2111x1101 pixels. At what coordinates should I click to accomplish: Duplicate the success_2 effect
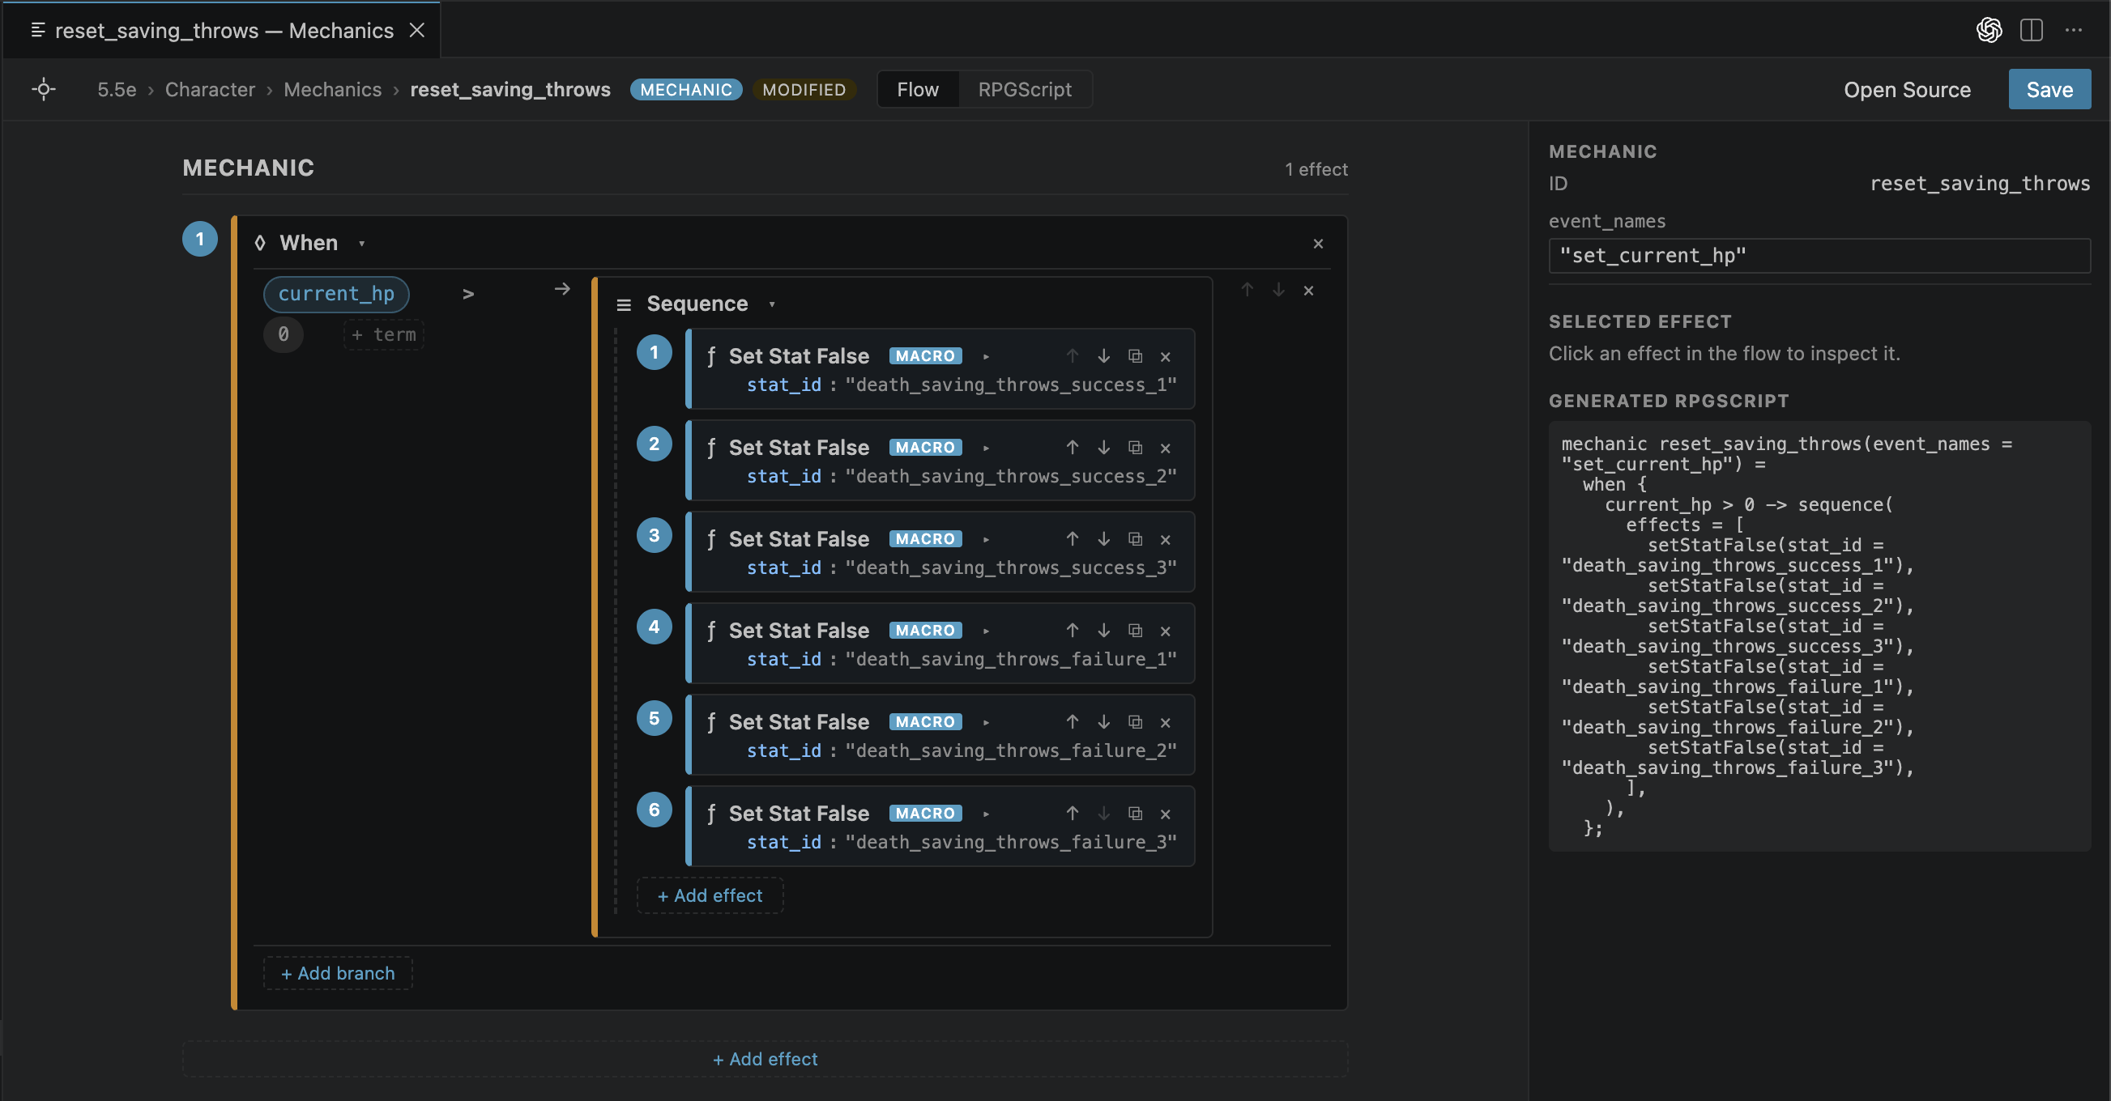click(1135, 448)
